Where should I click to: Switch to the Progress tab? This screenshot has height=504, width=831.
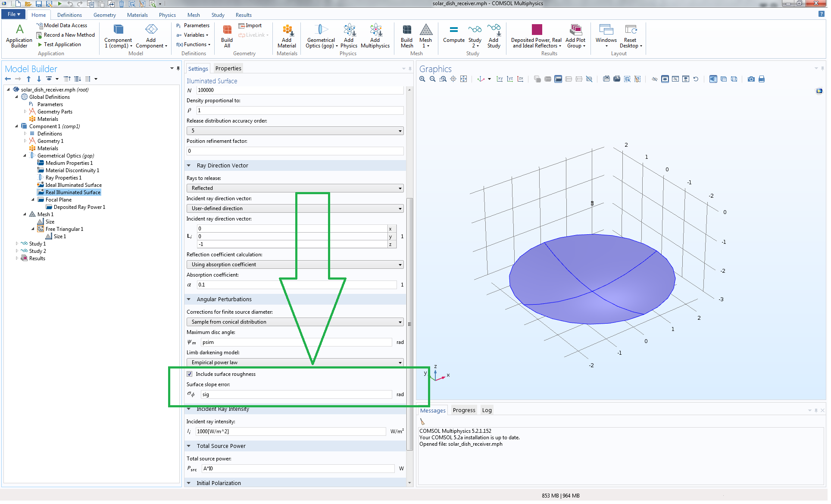(464, 410)
